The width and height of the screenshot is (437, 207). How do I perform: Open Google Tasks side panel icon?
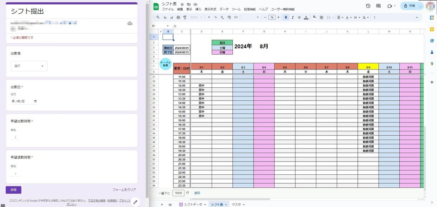(x=432, y=40)
